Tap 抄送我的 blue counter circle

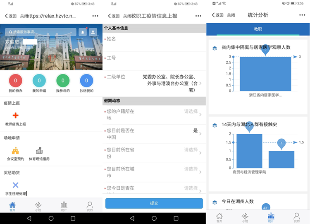click(x=86, y=81)
